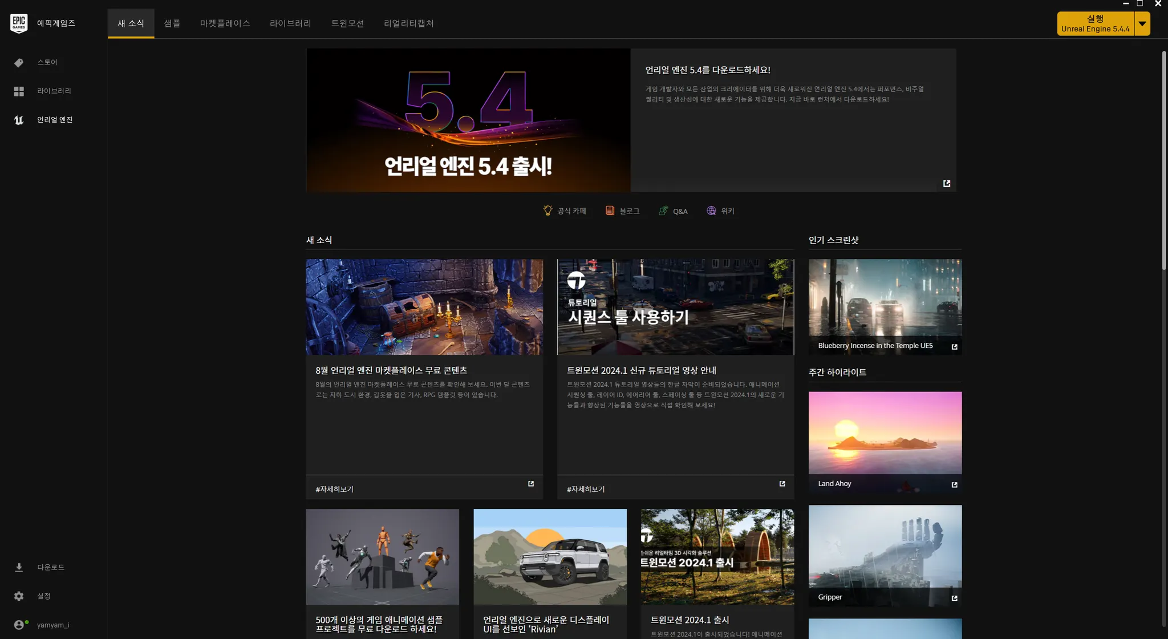This screenshot has height=639, width=1168.
Task: Open the sidebar Library grid icon
Action: [x=19, y=91]
